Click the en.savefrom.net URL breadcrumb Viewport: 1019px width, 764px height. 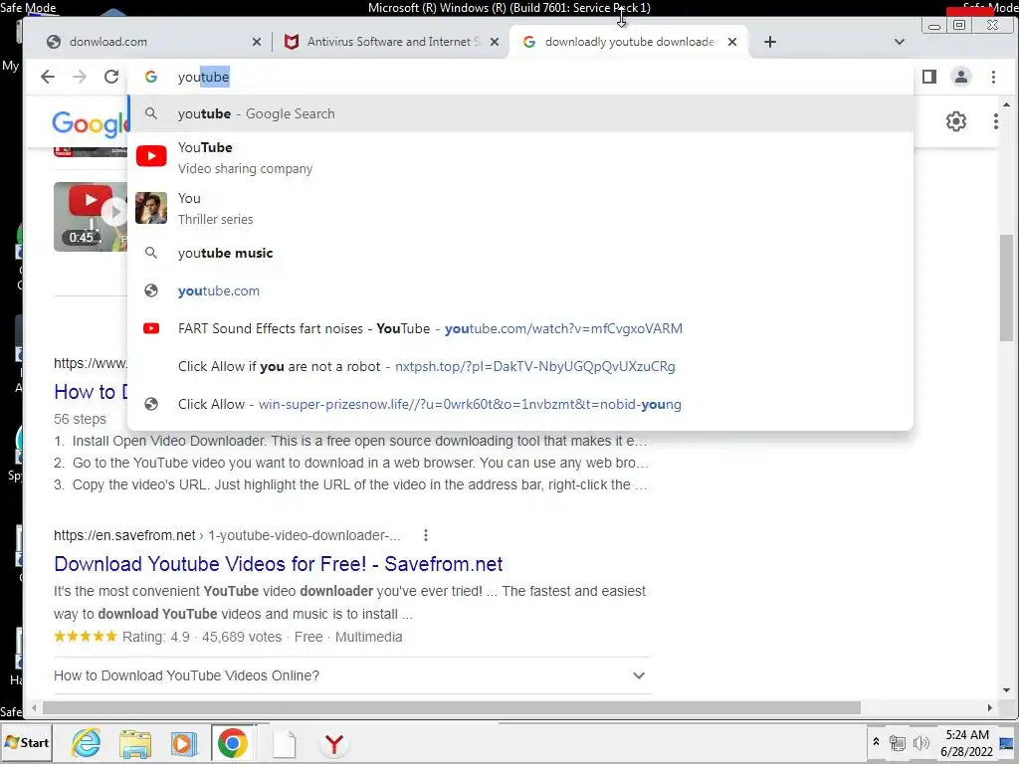227,535
